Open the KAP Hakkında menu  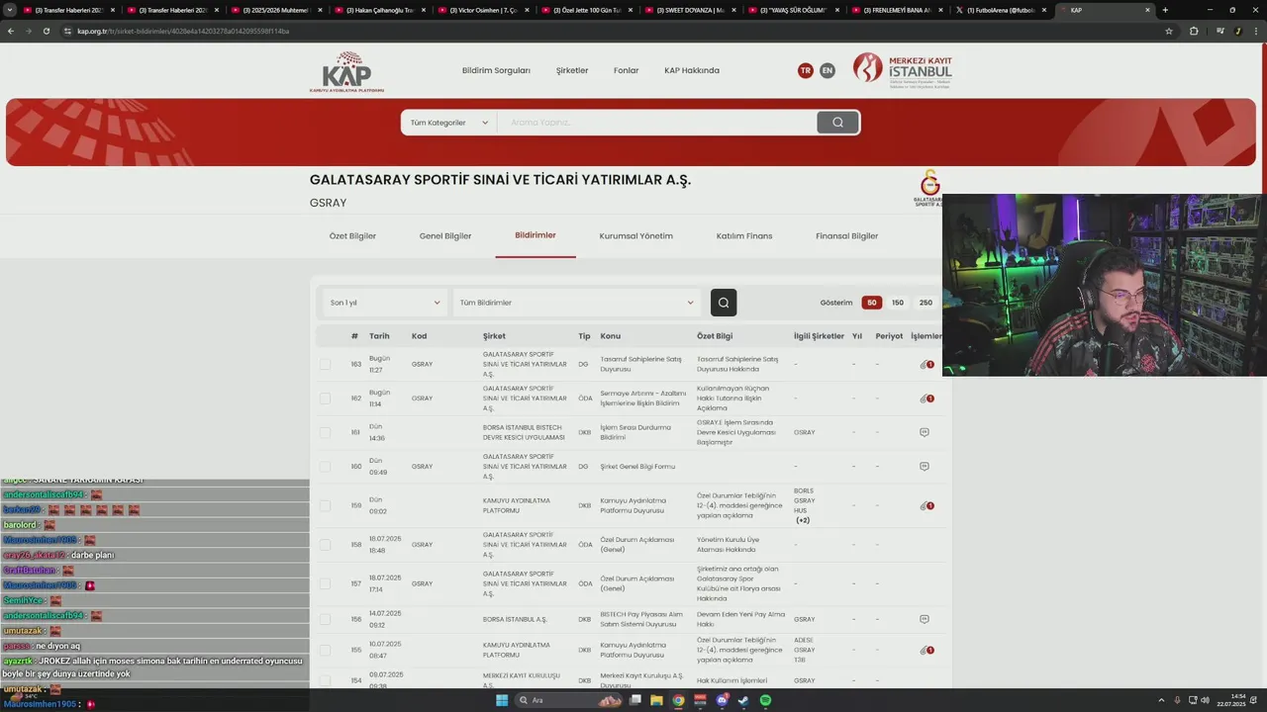click(x=692, y=70)
